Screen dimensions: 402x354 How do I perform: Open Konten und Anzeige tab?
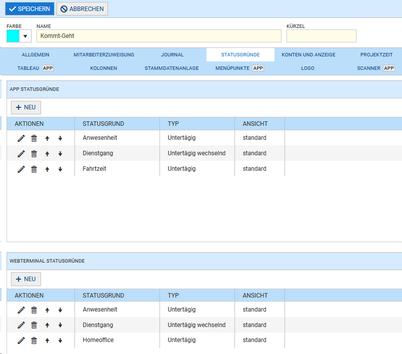(308, 55)
